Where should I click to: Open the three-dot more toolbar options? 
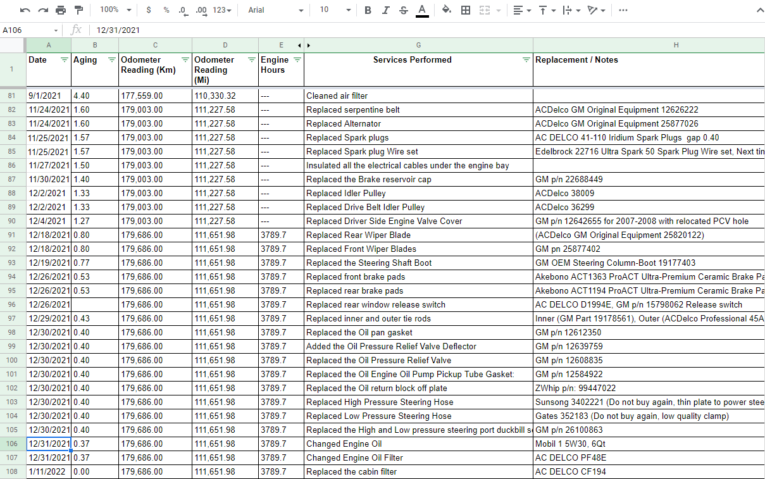(623, 10)
